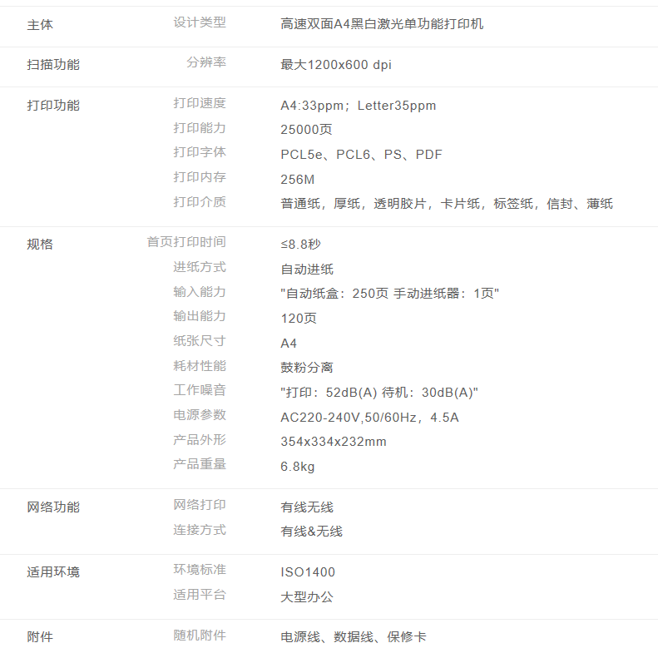The height and width of the screenshot is (648, 658).
Task: Select the 规格 section label
Action: (x=40, y=245)
